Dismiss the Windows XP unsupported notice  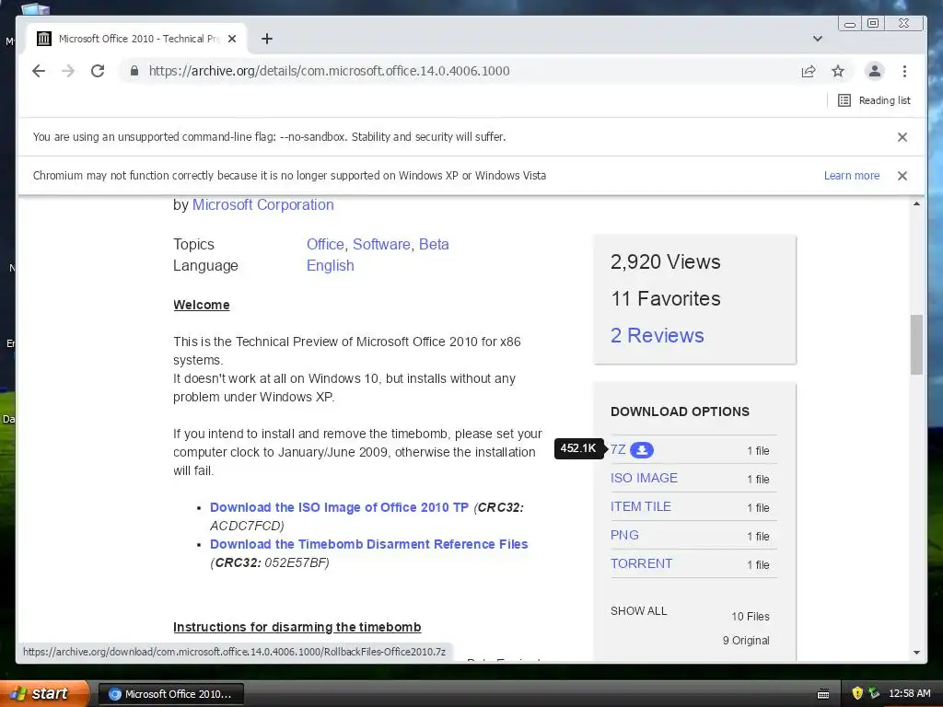[x=902, y=176]
